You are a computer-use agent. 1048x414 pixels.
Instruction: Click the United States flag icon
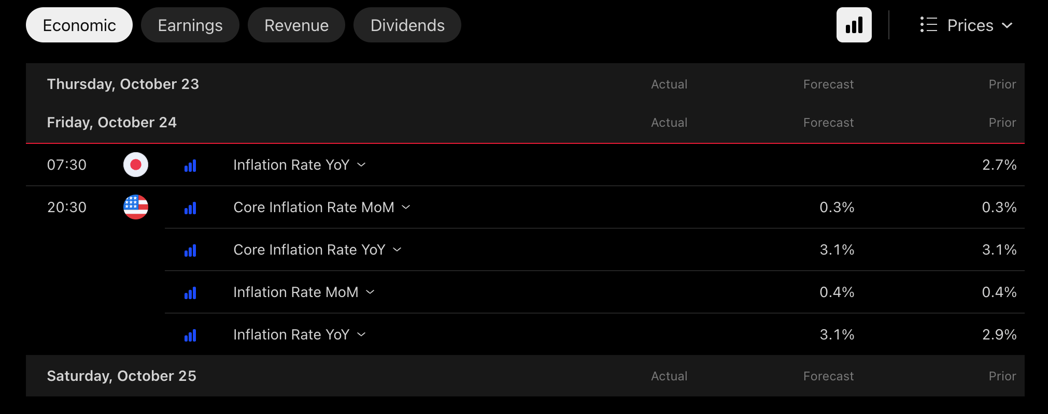coord(136,207)
